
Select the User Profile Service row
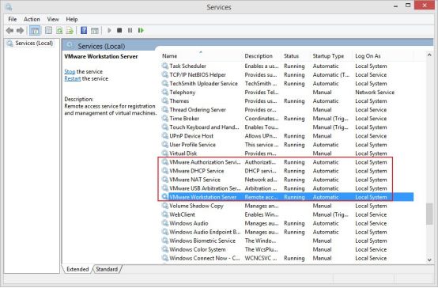pos(287,145)
